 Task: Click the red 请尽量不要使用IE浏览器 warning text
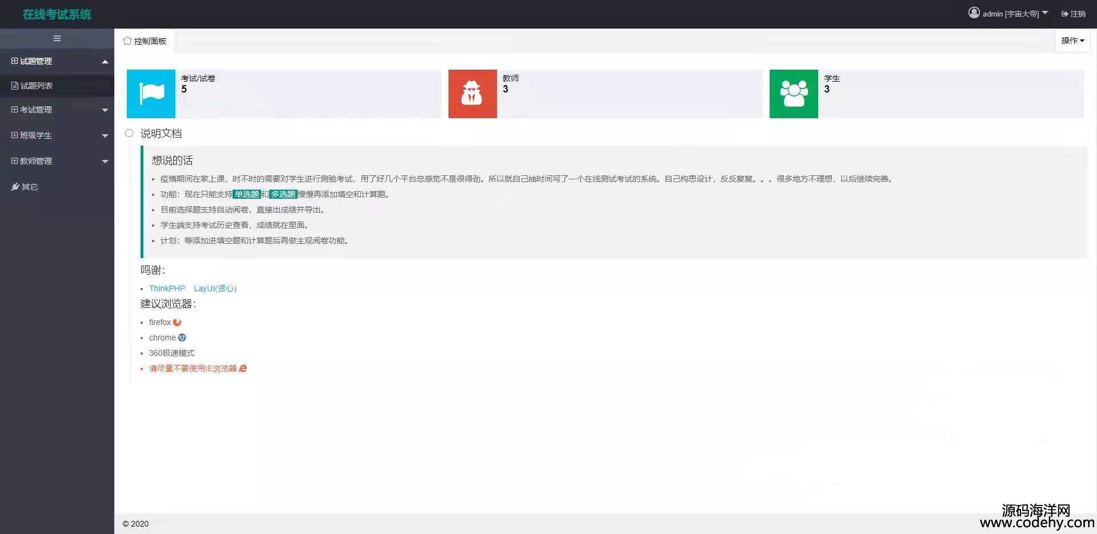click(193, 368)
